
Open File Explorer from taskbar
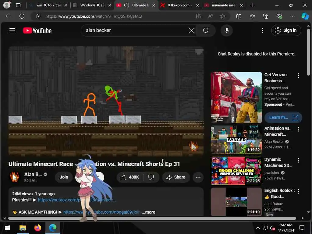click(x=23, y=228)
